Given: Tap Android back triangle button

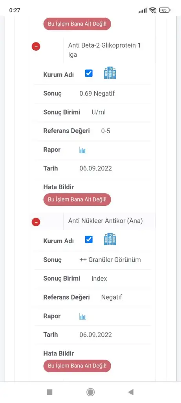Looking at the screenshot, I should tap(131, 392).
